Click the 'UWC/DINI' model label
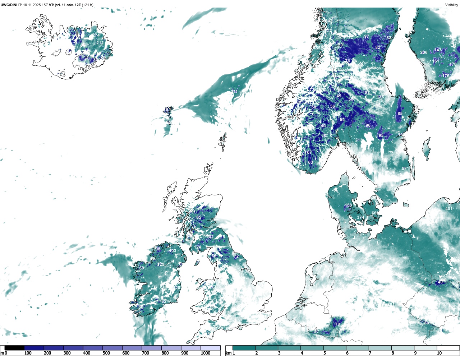Viewport: 460px width, 356px height. tap(9, 5)
